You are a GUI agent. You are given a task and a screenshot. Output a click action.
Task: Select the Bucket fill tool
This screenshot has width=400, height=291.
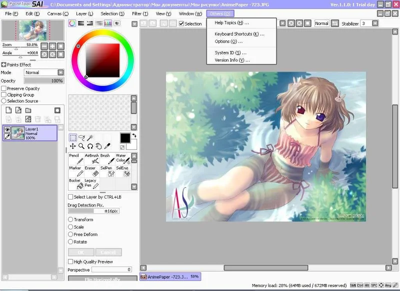(76, 183)
